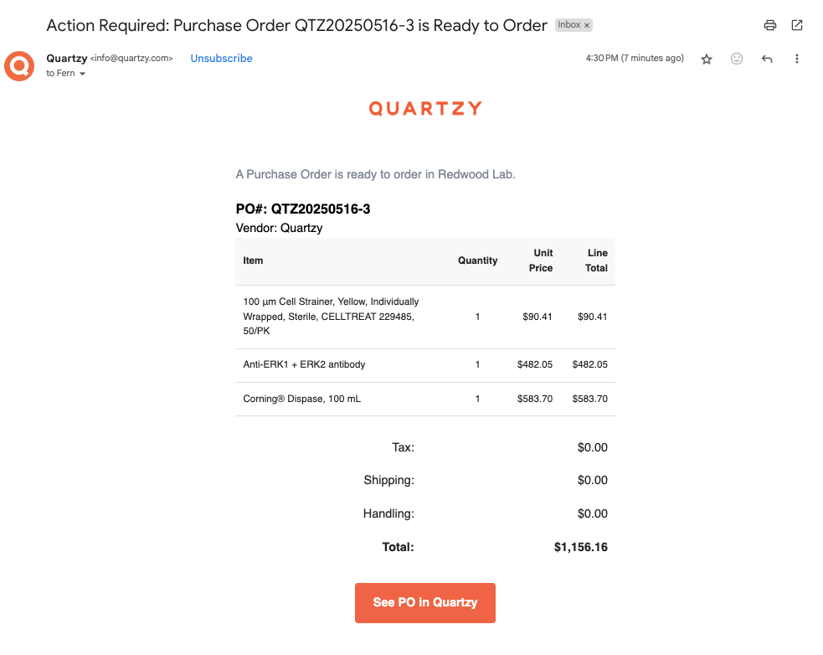823x655 pixels.
Task: Reply using the arrow icon
Action: [x=767, y=59]
